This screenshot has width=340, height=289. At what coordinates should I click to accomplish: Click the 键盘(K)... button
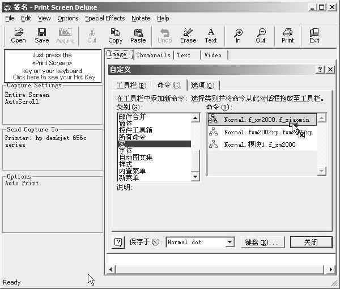262,242
